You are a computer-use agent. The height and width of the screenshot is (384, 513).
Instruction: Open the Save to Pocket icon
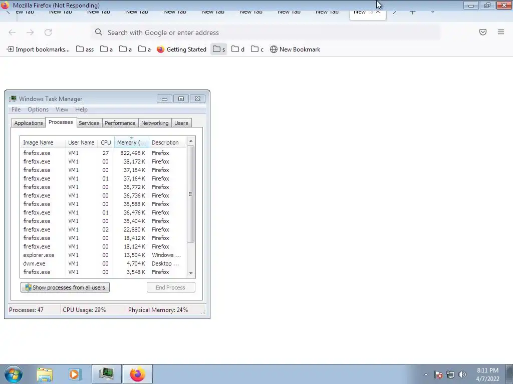coord(483,32)
